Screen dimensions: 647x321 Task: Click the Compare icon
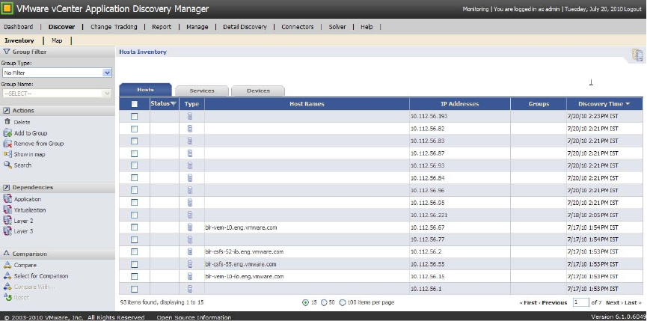pos(7,265)
